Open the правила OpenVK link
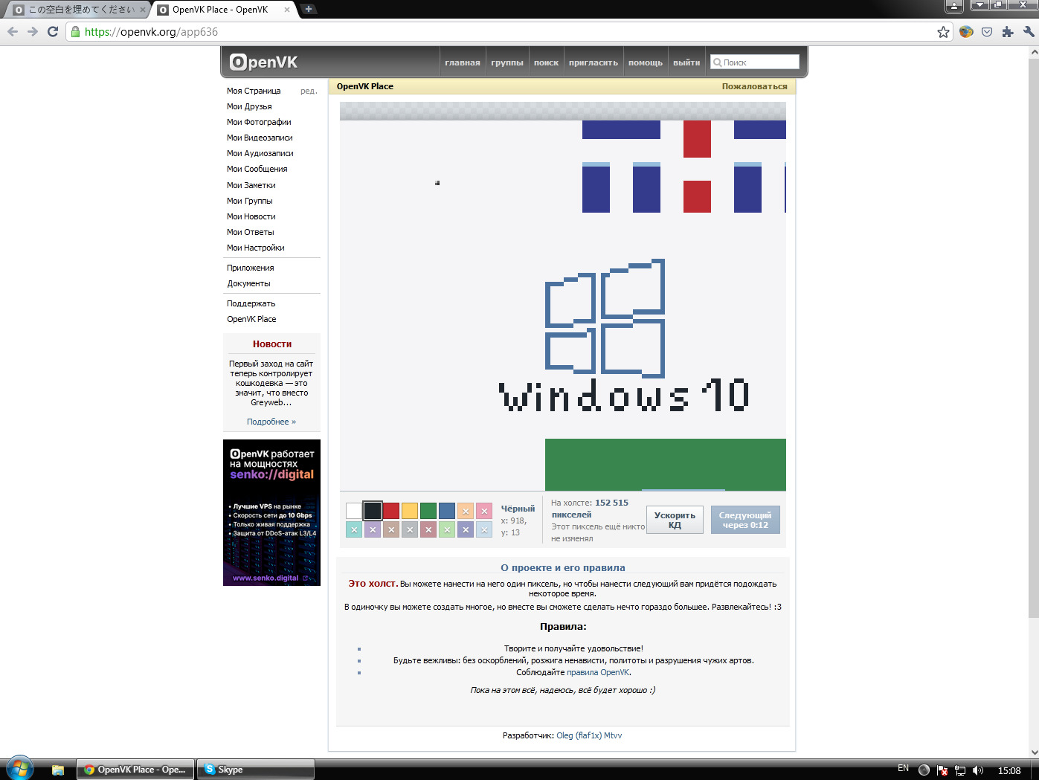 coord(598,672)
